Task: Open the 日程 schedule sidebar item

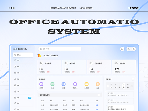Action: point(17,73)
